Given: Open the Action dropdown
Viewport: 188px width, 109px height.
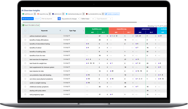Looking at the screenshot, I should 37,19.
